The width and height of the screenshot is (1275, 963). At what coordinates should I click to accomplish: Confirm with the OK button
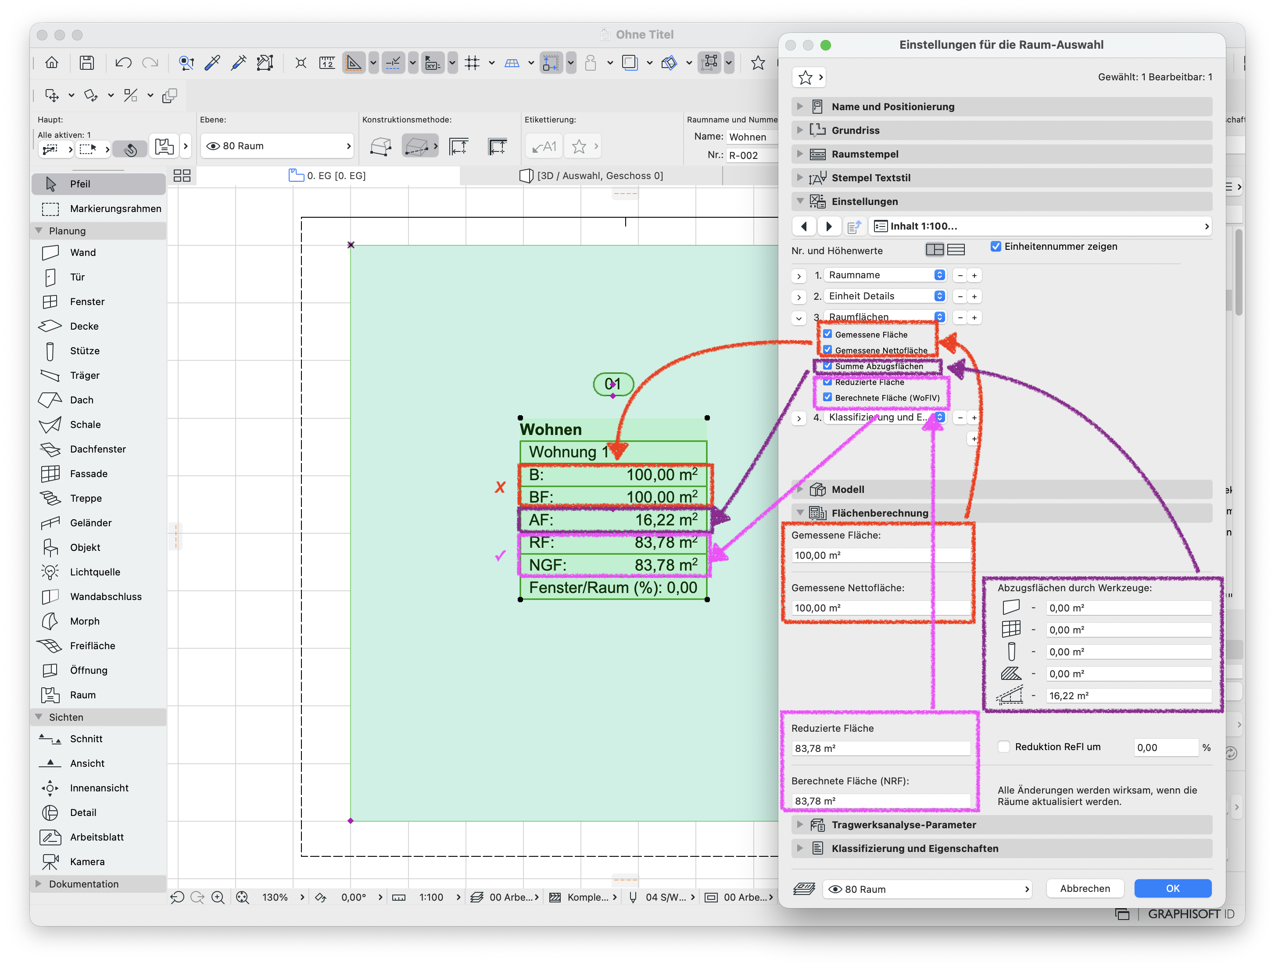tap(1172, 889)
